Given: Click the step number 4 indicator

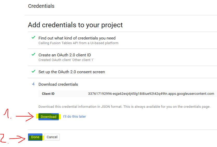Looking at the screenshot, I should pos(33,84).
